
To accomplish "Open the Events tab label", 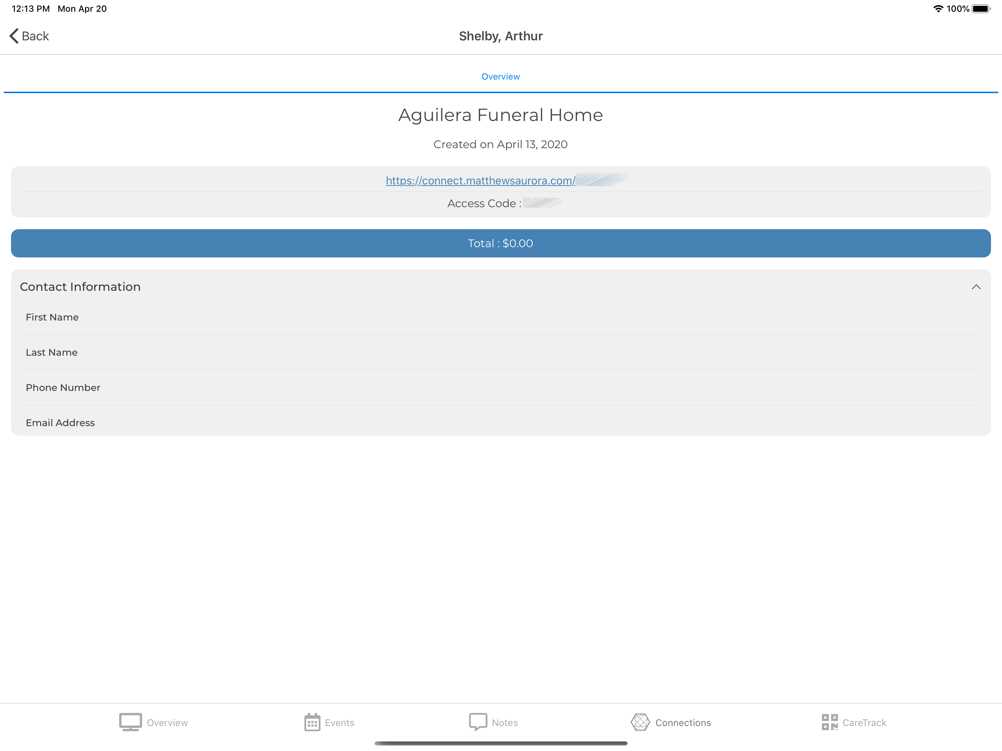I will coord(339,722).
